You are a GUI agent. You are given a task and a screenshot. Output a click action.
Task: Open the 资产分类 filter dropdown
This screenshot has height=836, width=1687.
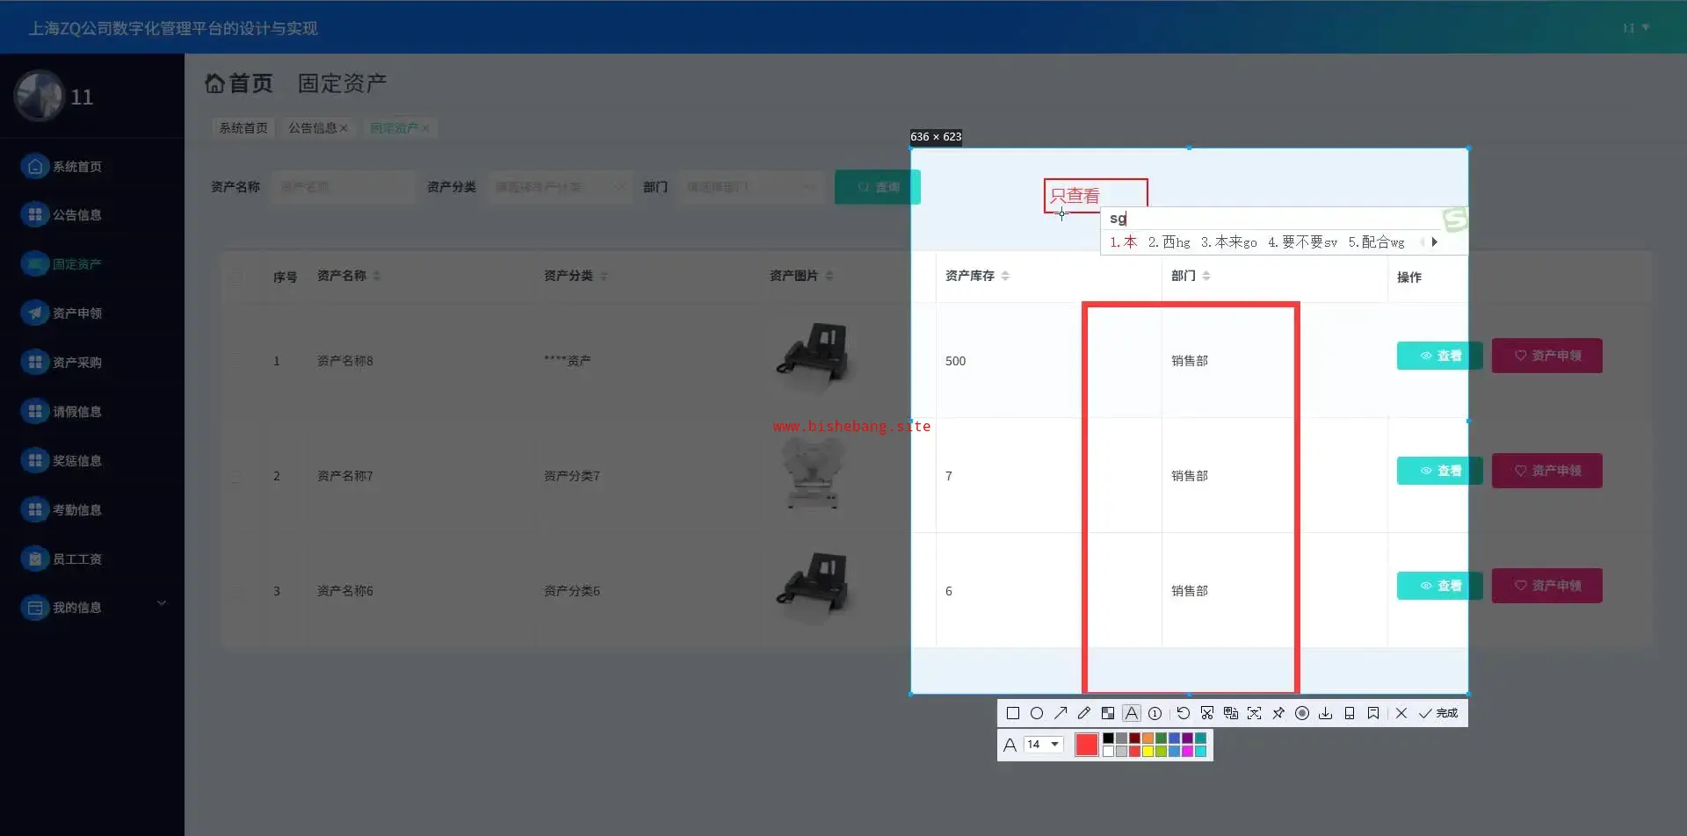click(x=560, y=187)
